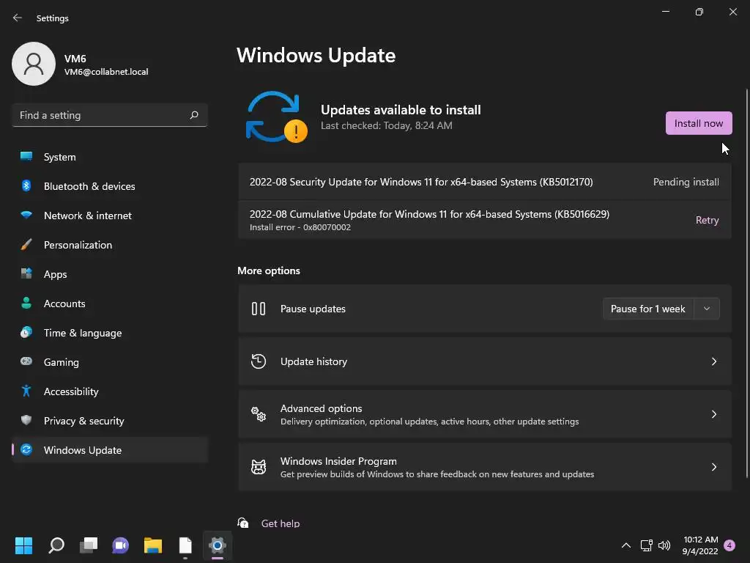This screenshot has height=563, width=750.
Task: Open File Explorer from taskbar
Action: (x=153, y=545)
